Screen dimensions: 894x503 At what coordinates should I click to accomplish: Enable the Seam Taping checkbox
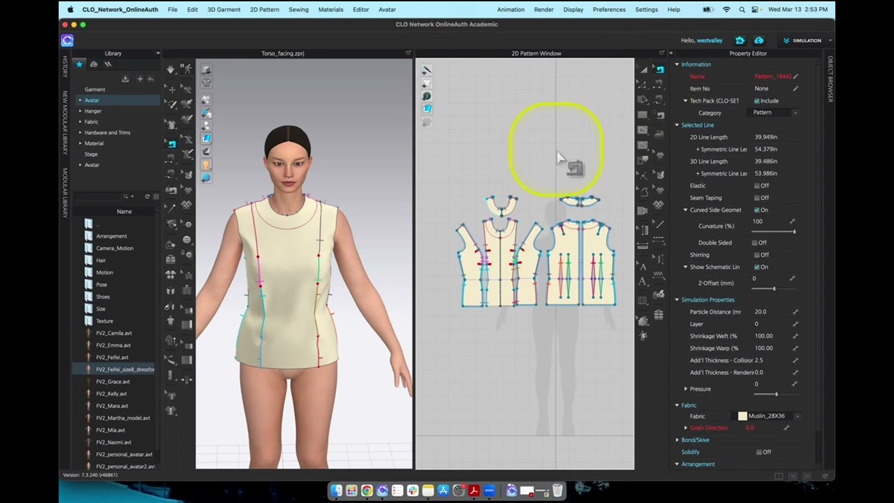(757, 198)
